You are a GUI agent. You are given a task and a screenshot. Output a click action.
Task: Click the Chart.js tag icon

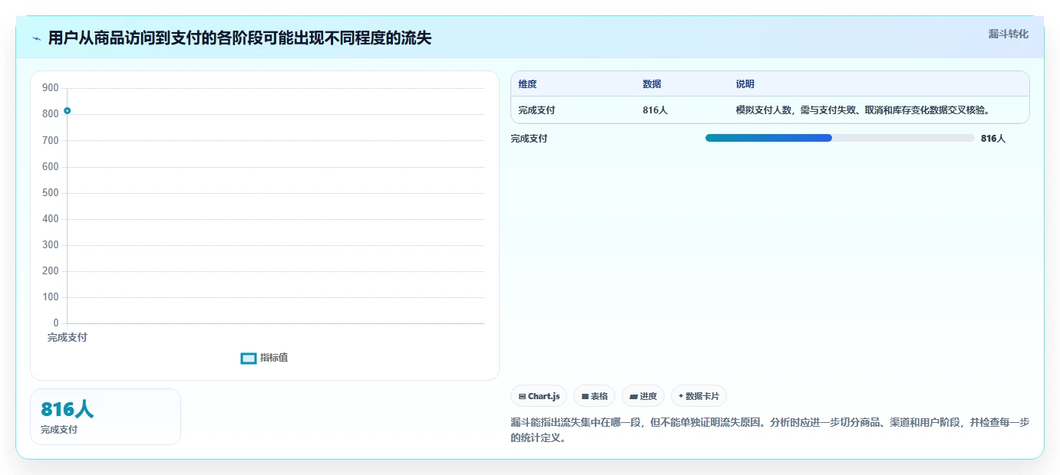522,397
